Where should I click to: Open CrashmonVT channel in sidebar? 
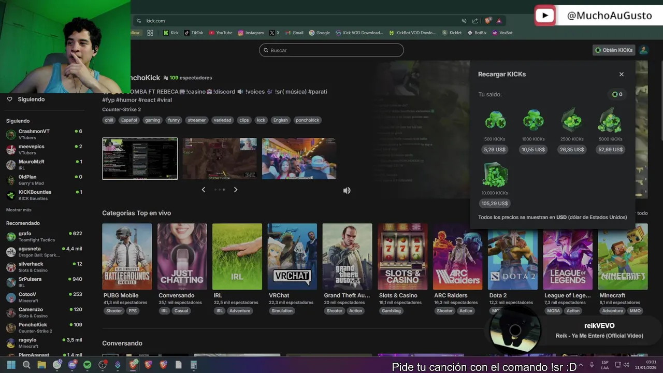click(x=44, y=134)
